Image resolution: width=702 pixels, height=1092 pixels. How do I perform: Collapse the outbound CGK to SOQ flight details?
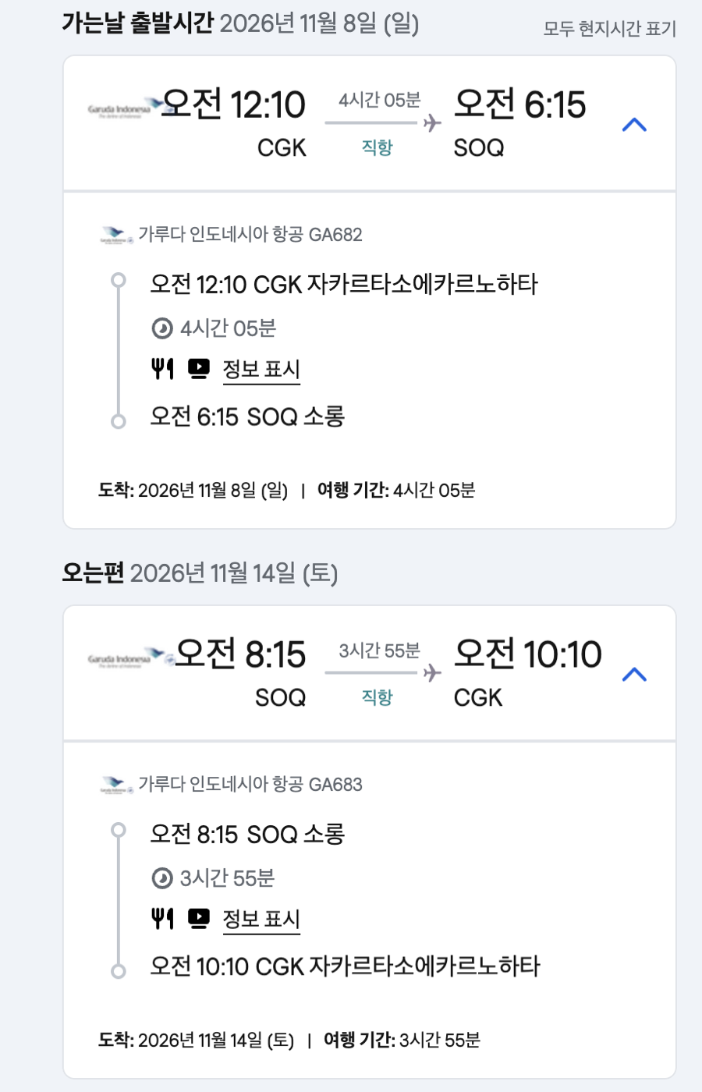pyautogui.click(x=634, y=125)
